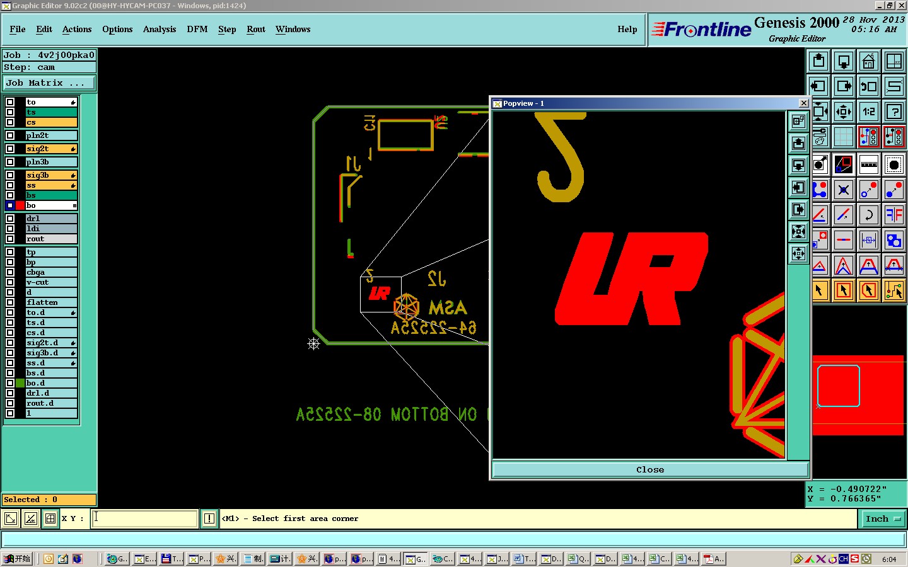
Task: Toggle checkbox for layer 'ts'
Action: (10, 112)
